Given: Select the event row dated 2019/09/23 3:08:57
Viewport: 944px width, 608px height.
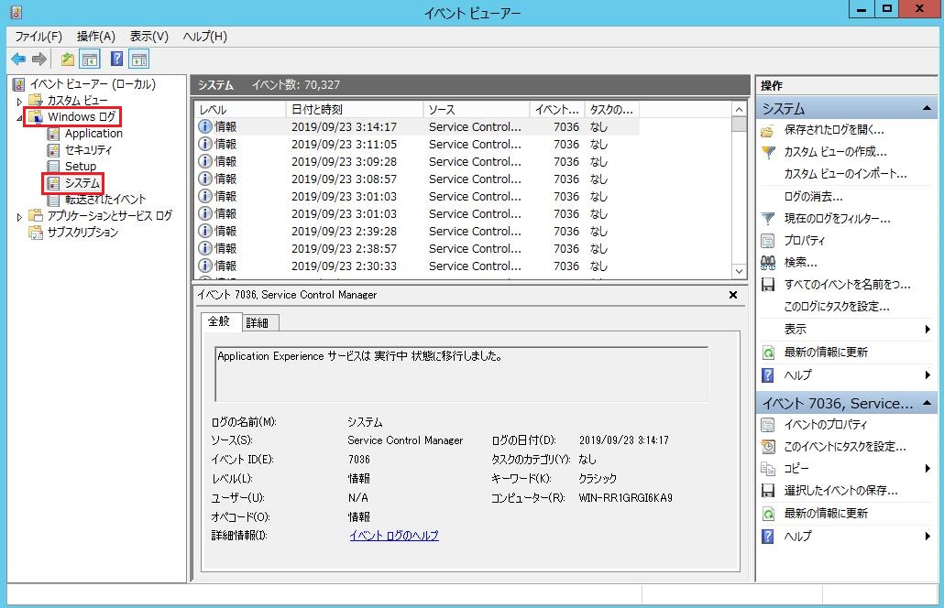Looking at the screenshot, I should pyautogui.click(x=417, y=179).
